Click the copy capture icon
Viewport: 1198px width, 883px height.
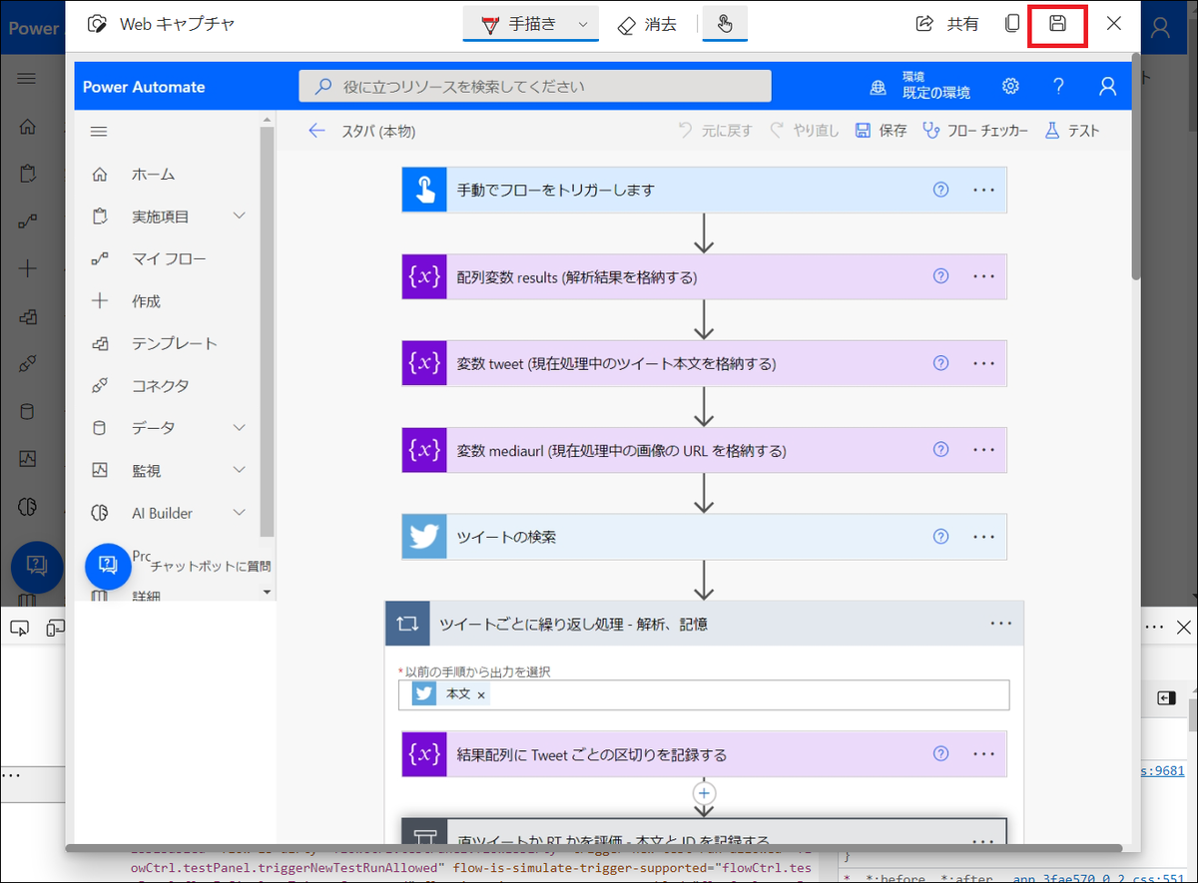tap(1012, 23)
